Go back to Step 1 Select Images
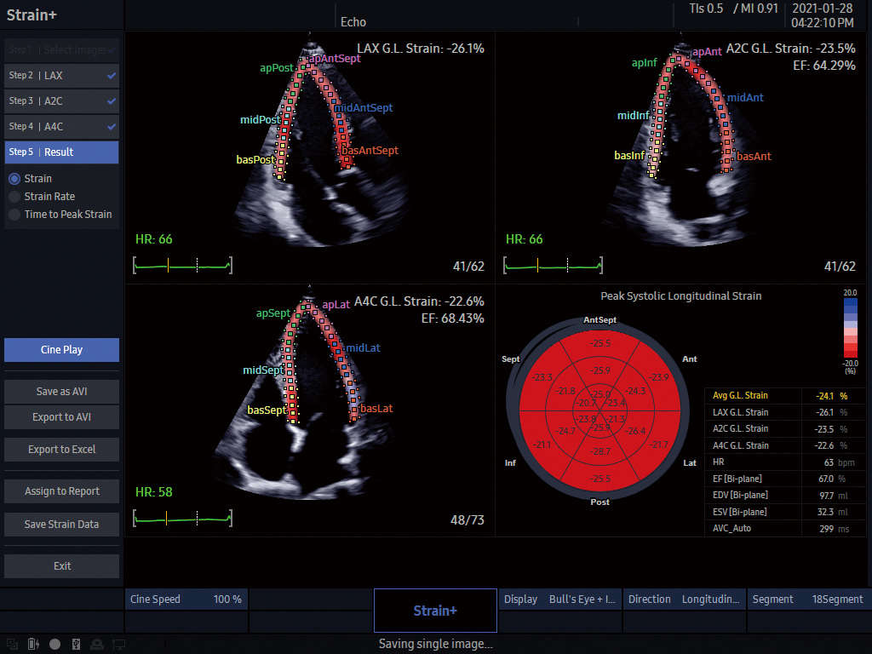The height and width of the screenshot is (654, 872). tap(61, 49)
